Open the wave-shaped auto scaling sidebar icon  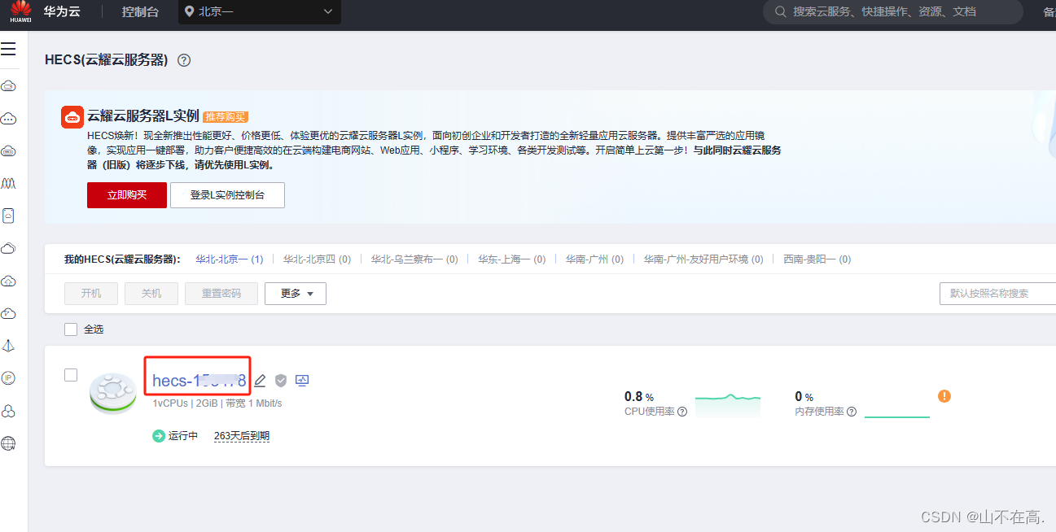click(x=8, y=183)
